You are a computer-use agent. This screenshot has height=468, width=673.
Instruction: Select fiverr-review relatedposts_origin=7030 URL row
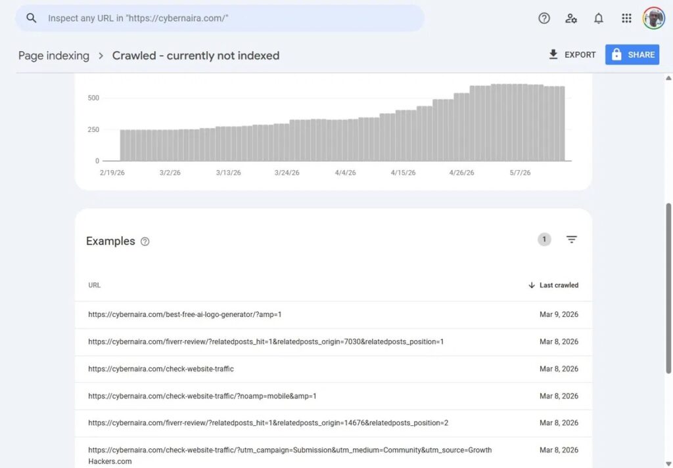tap(333, 342)
